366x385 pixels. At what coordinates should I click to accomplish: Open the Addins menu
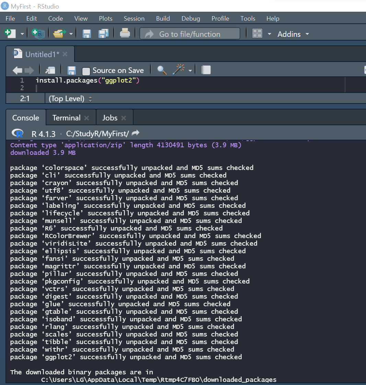point(293,34)
